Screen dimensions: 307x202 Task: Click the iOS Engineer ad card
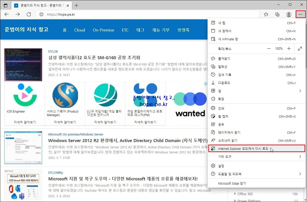click(25, 104)
